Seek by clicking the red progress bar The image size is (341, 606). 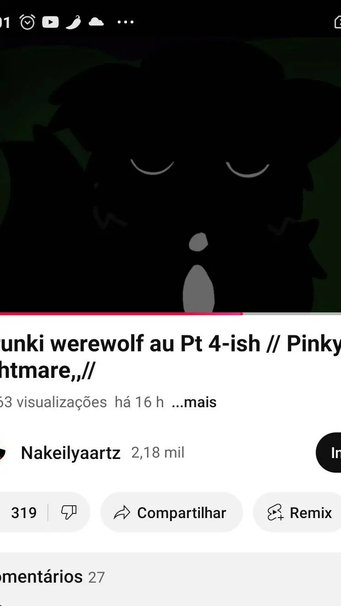point(121,314)
